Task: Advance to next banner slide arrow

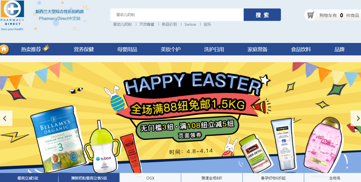Action: tap(356, 118)
